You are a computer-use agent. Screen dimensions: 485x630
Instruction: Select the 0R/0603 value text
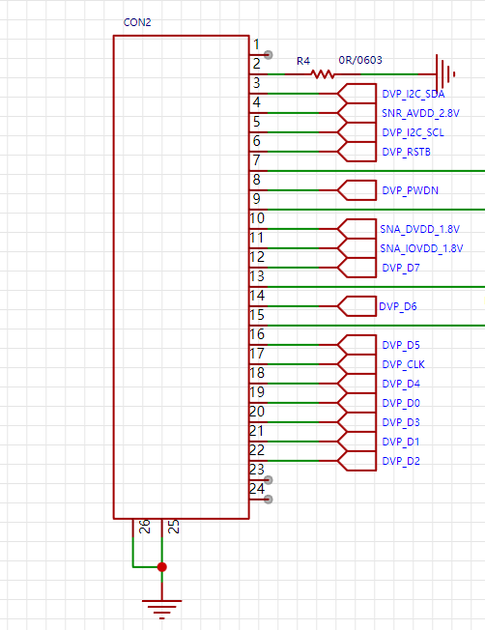click(x=360, y=60)
